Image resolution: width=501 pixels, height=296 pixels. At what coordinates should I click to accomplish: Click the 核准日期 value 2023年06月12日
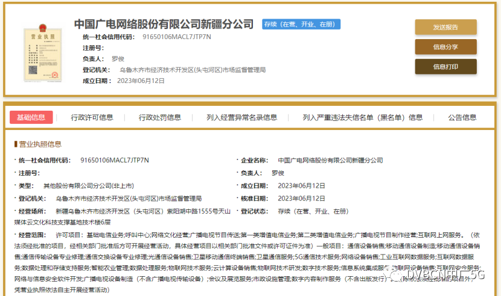pos(301,199)
